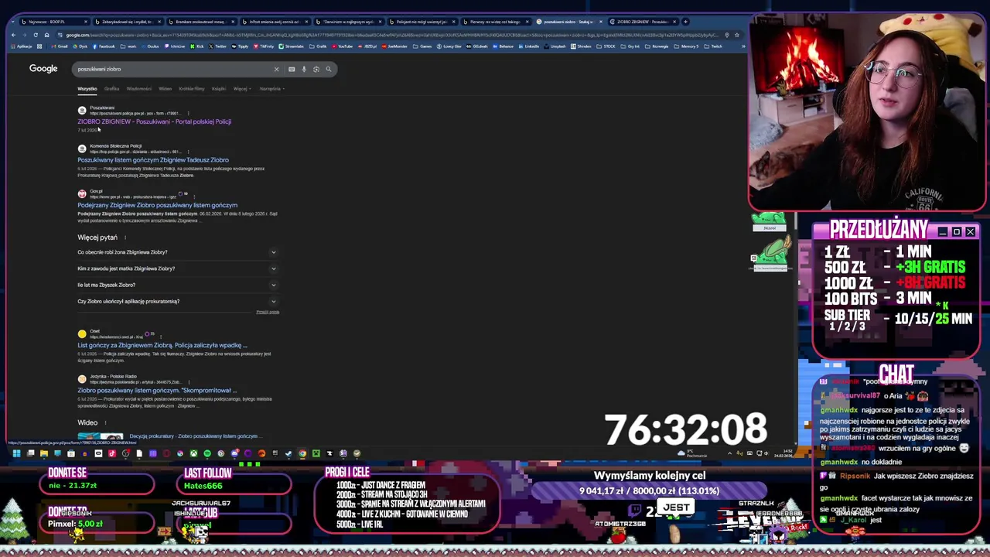Open the LinkedIn bookmark
Image resolution: width=990 pixels, height=557 pixels.
529,46
